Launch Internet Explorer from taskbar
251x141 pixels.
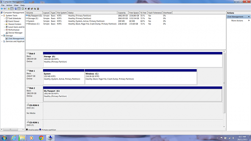click(14, 138)
